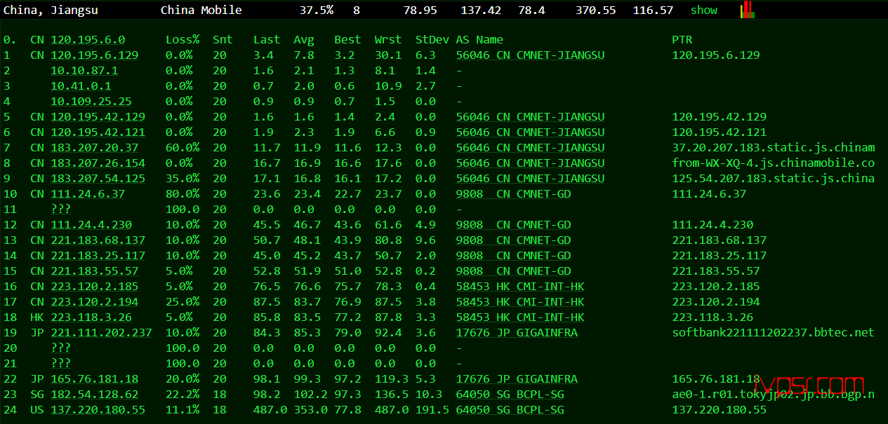Open AS link 58453 HK CMI-INT-HK at hop 16
The image size is (888, 424).
click(x=520, y=287)
